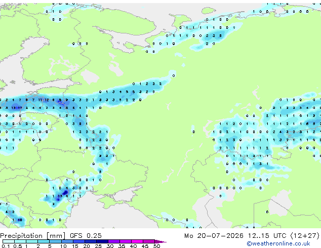Click the '35' legend scale label
The width and height of the screenshot is (321, 248).
(x=122, y=246)
